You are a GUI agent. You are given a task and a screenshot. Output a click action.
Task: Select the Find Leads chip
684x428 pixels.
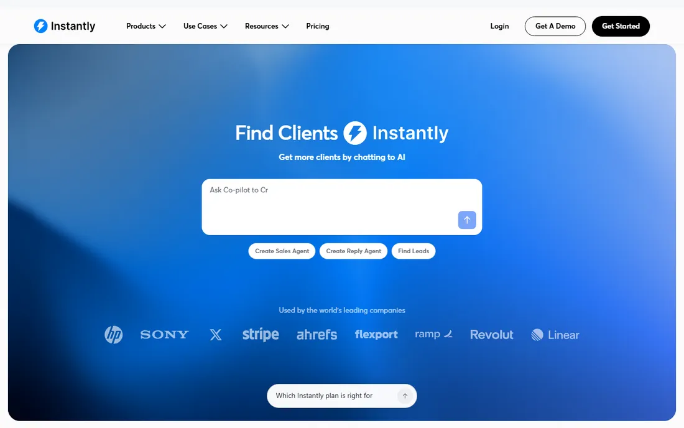click(413, 251)
